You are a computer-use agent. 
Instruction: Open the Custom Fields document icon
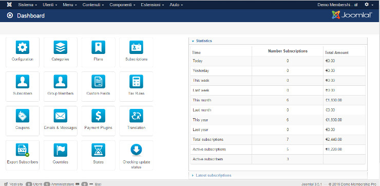coord(98,82)
